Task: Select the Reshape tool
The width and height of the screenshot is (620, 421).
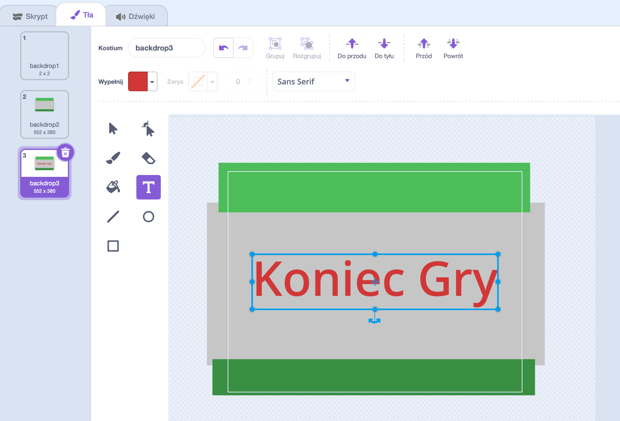Action: click(148, 129)
